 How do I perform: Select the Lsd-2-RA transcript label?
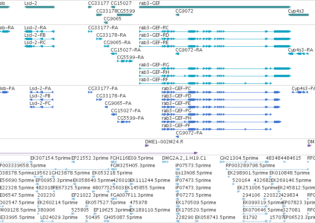tap(35, 27)
